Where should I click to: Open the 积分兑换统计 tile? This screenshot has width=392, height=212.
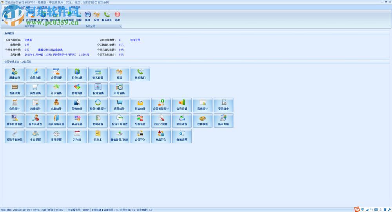(x=98, y=105)
